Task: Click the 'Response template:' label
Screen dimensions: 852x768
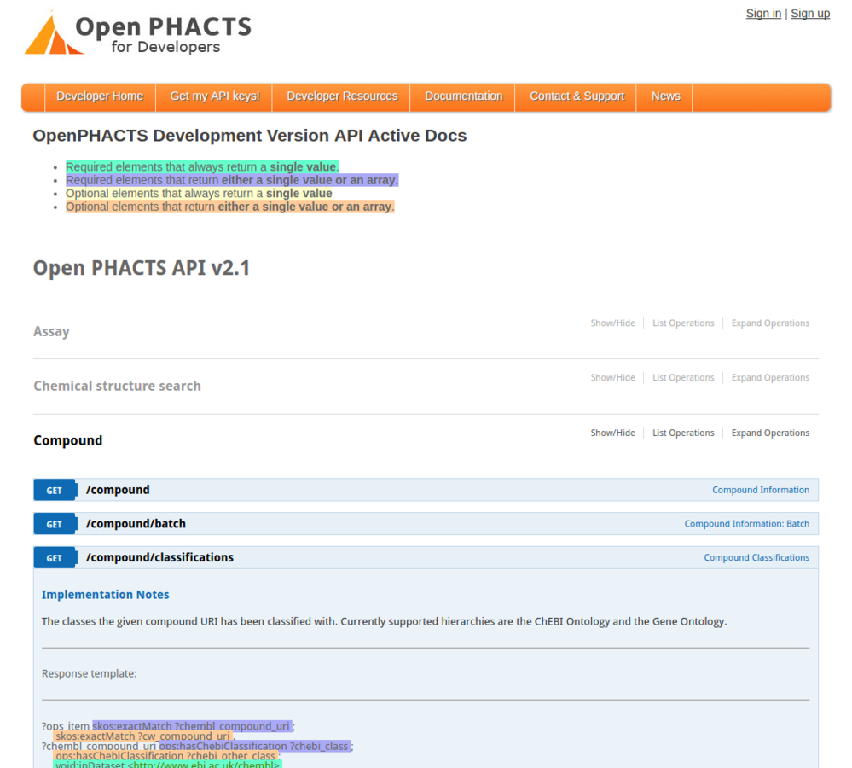Action: click(89, 673)
